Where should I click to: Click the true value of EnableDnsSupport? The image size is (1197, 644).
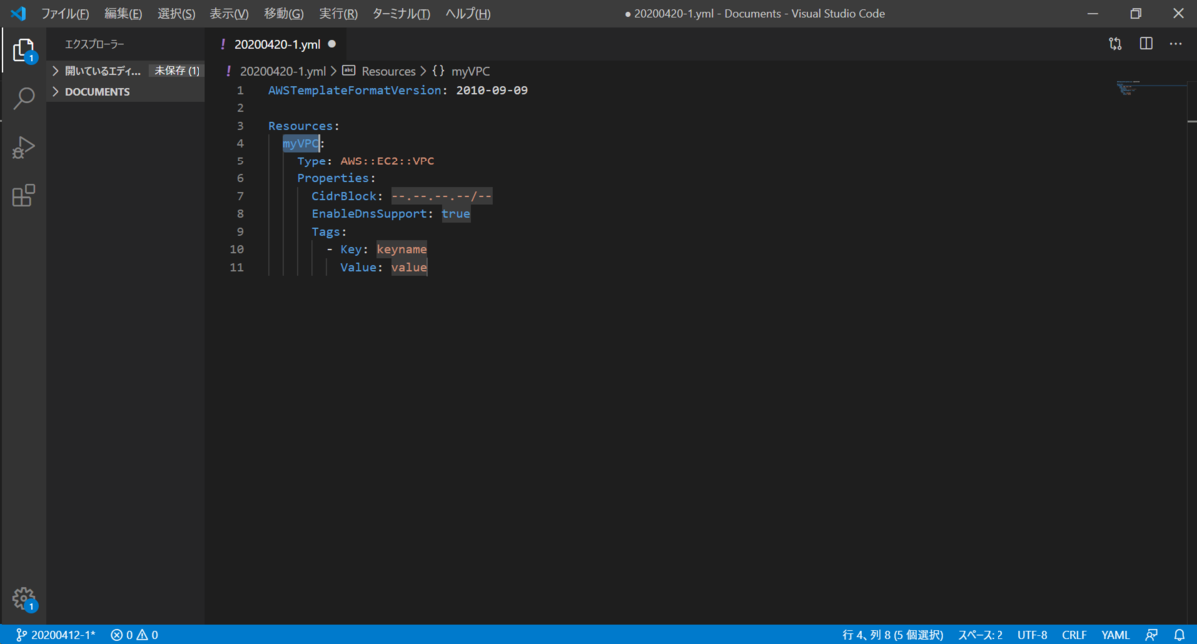(456, 214)
